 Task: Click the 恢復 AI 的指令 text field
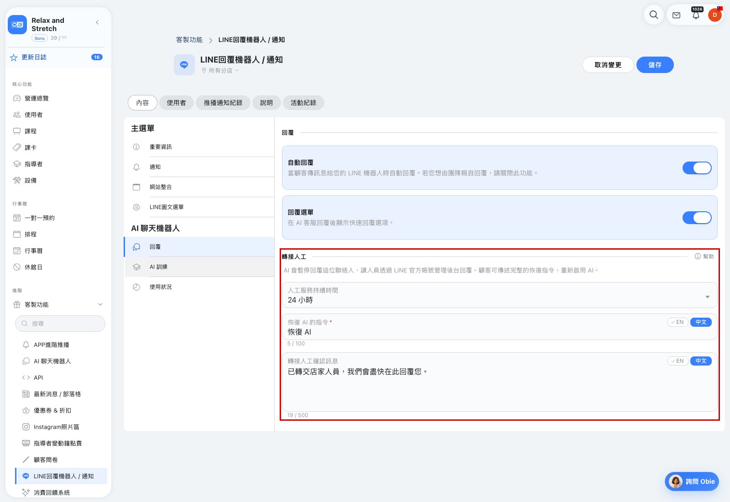click(500, 327)
